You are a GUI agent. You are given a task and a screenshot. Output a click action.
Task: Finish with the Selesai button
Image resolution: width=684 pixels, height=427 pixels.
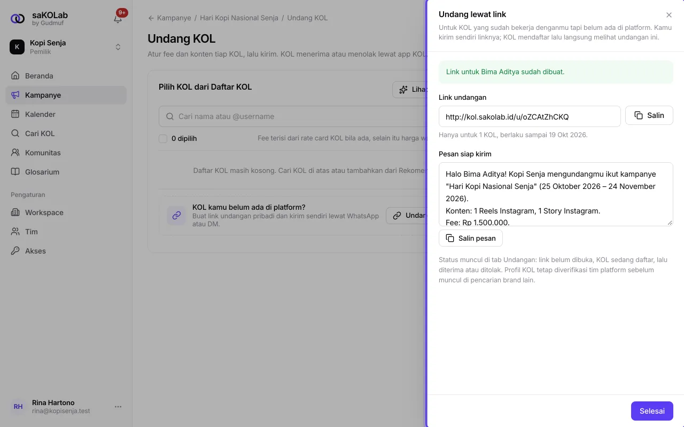click(x=652, y=411)
